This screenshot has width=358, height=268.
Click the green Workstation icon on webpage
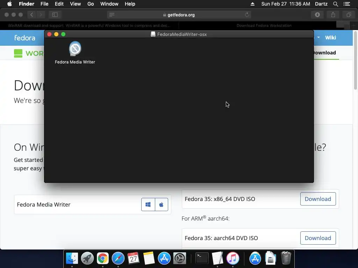pos(18,53)
